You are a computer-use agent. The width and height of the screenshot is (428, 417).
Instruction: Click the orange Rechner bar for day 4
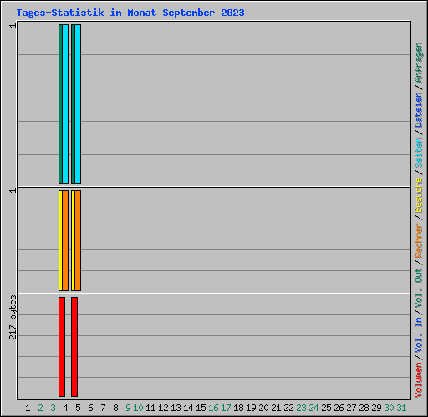65,240
